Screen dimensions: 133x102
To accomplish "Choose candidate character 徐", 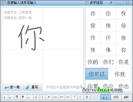I will [124, 26].
